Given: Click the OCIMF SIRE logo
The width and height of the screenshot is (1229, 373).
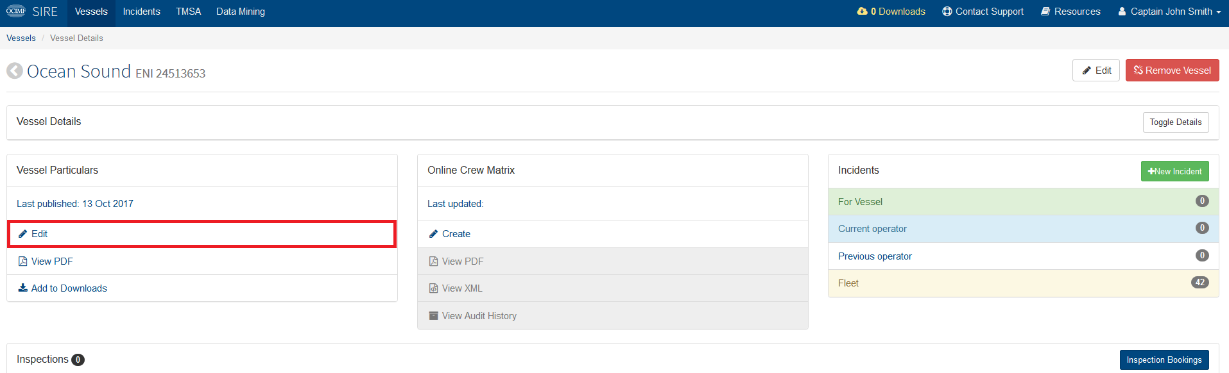Looking at the screenshot, I should (32, 12).
